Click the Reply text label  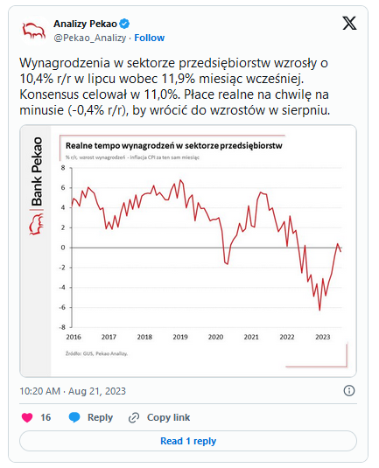tap(100, 417)
